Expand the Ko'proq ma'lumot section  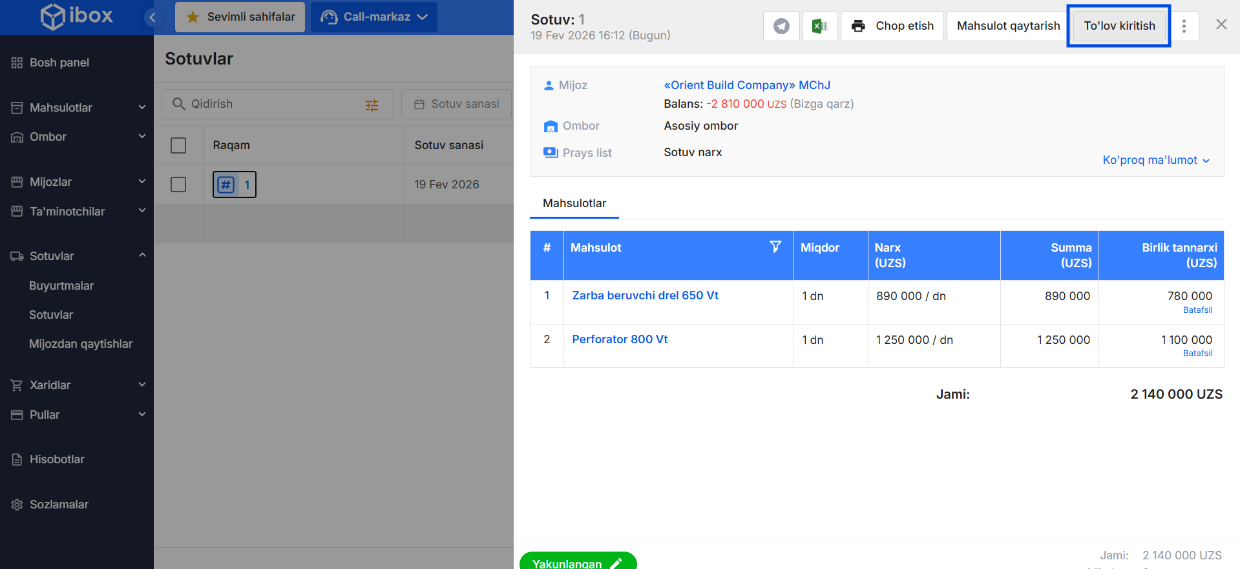[x=1155, y=160]
